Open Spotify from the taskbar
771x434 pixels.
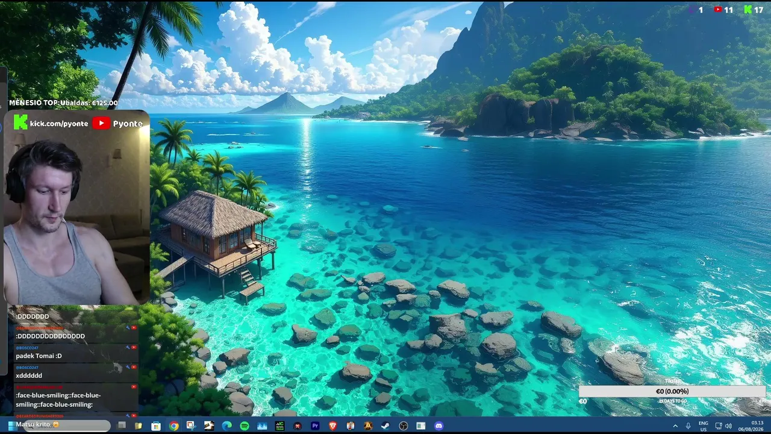[x=245, y=426]
